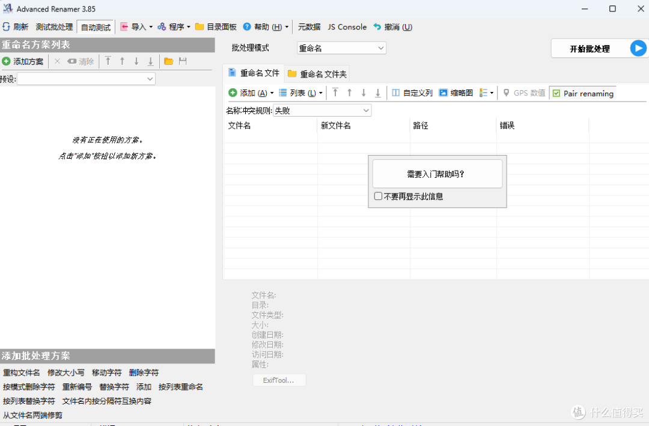The width and height of the screenshot is (649, 426).
Task: Add 从文件名两端修剪 method
Action: click(32, 415)
